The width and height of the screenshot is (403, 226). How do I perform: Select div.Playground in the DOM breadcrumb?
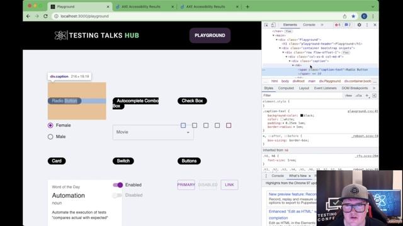point(329,81)
